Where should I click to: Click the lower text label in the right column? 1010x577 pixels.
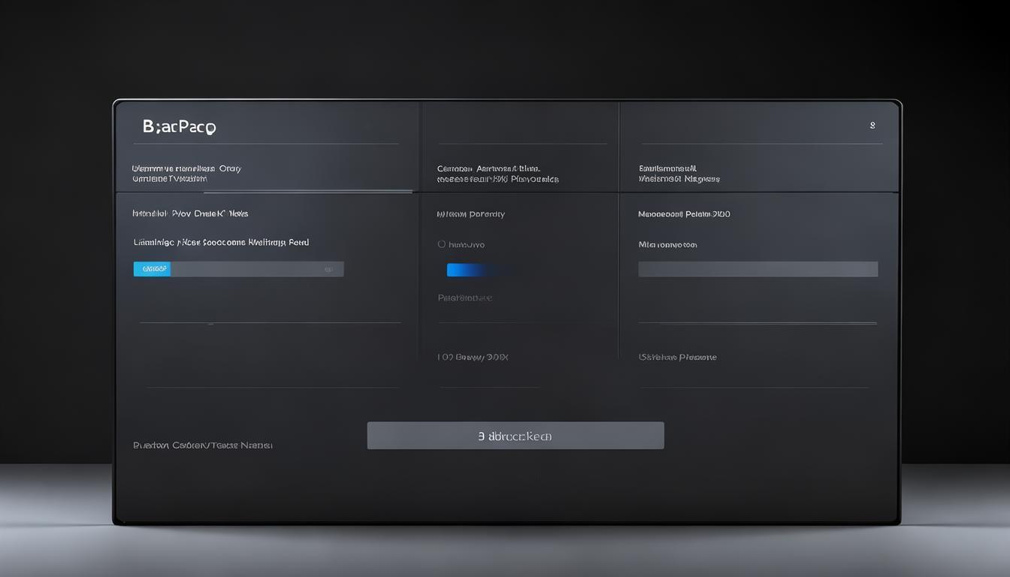(677, 358)
